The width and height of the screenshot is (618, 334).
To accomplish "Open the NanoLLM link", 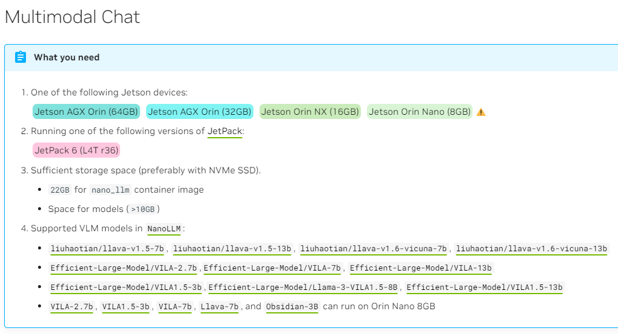I will (x=164, y=229).
